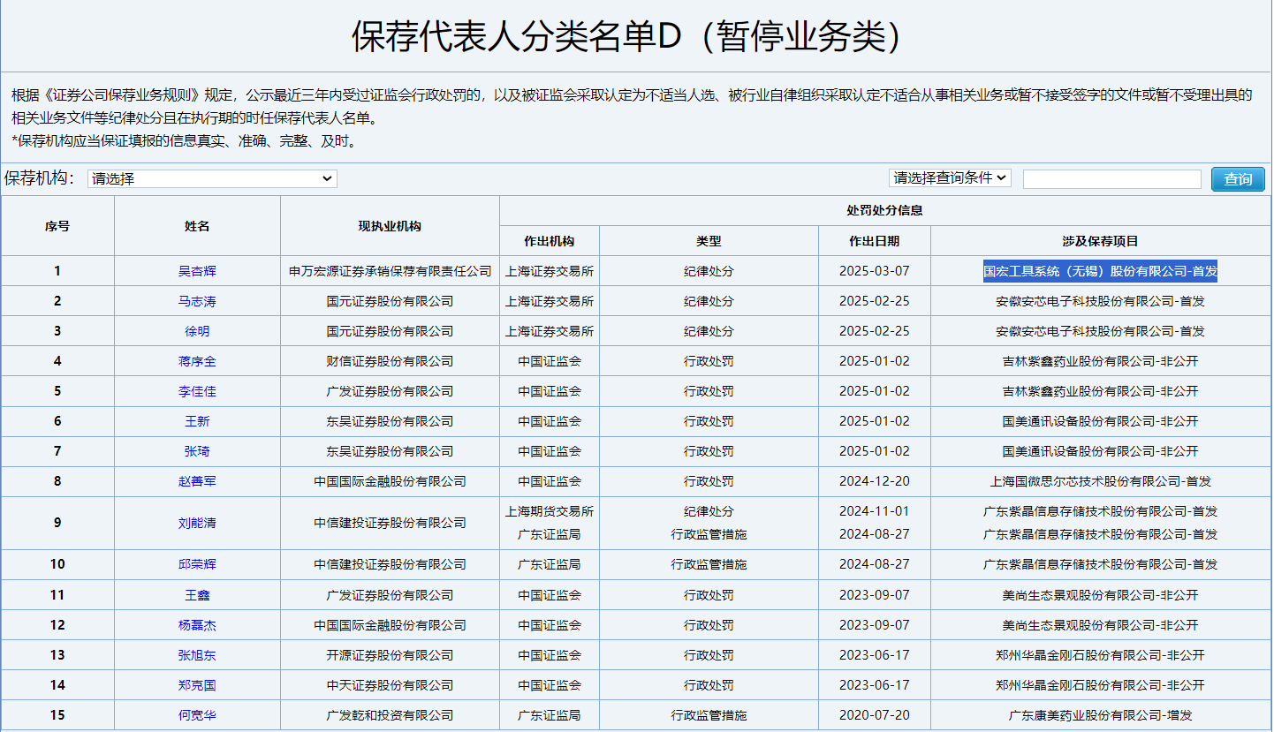Click 涉及保荐项目 column header
Image resolution: width=1274 pixels, height=732 pixels.
coord(1100,241)
